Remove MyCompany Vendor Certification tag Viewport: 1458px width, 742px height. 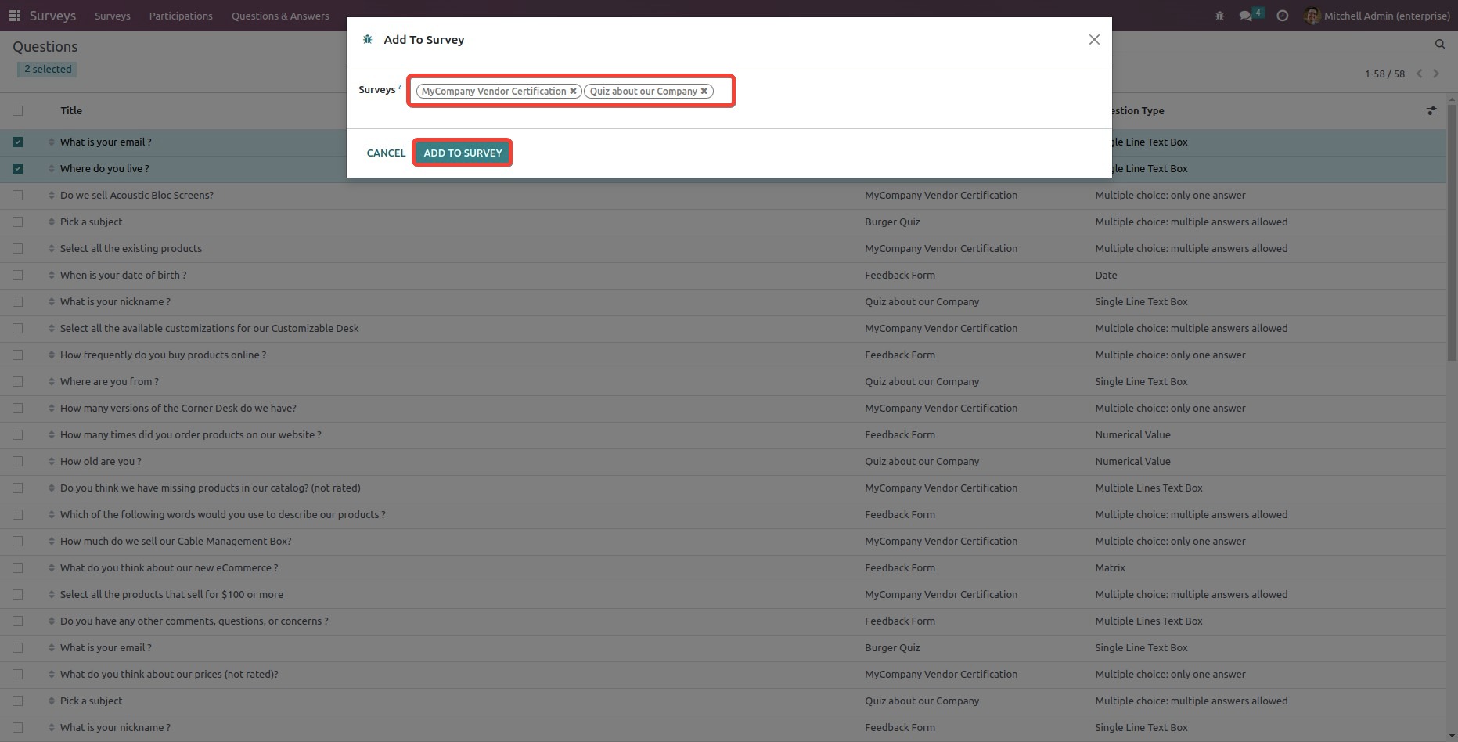coord(573,92)
